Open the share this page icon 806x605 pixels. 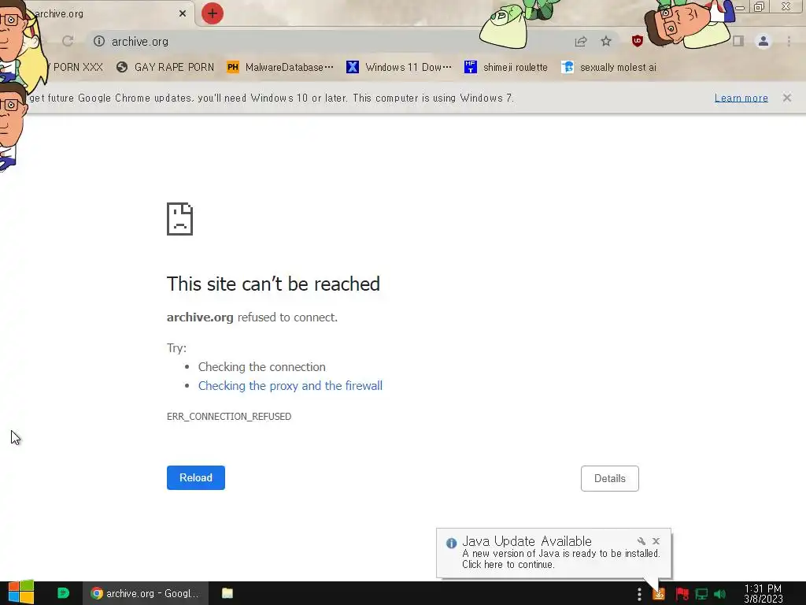pyautogui.click(x=581, y=41)
